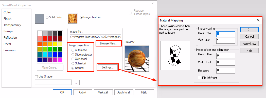This screenshot has width=266, height=98.
Task: Click the Avbryt button
Action: [83, 92]
